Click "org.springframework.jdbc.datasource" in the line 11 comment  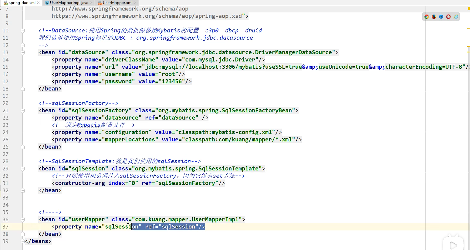(x=194, y=38)
